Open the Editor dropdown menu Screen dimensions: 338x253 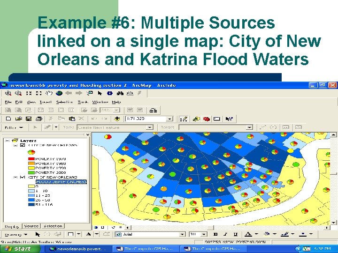tap(14, 127)
